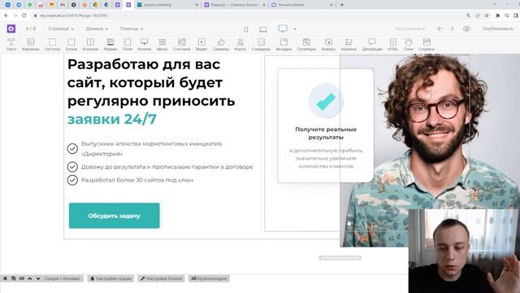
Task: Open Настройки блоков settings
Action: tap(161, 278)
